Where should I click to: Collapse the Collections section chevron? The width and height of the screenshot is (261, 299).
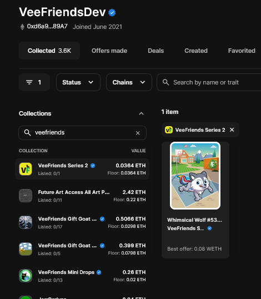[141, 113]
